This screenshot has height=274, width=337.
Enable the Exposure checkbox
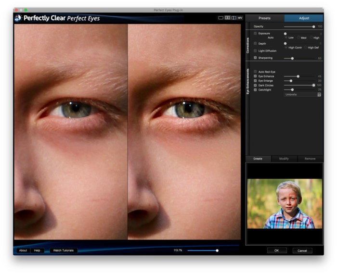pos(255,33)
